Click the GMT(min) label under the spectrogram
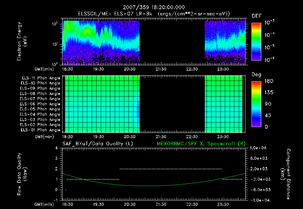This screenshot has height=209, width=303. click(44, 69)
